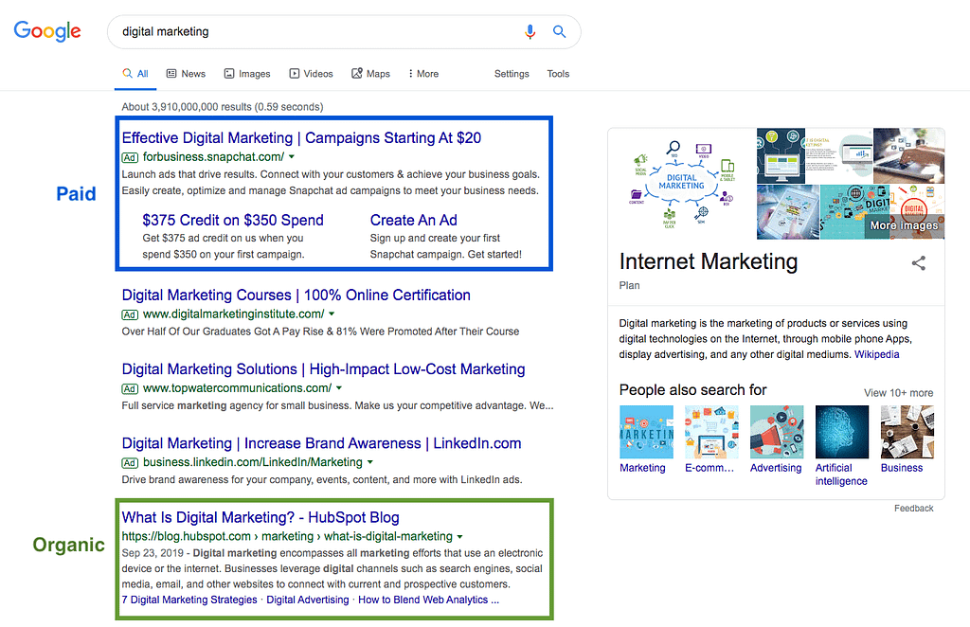
Task: Open 'Digital Advertising' sublink under HubSpot
Action: coord(308,600)
